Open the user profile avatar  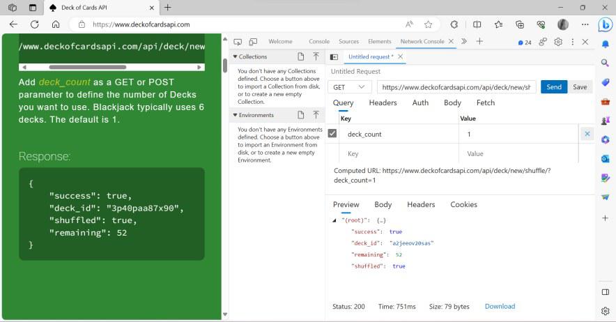point(563,24)
